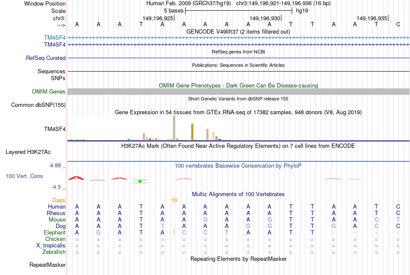Image resolution: width=410 pixels, height=275 pixels.
Task: Click the hg19 label next to scale bar
Action: (302, 11)
